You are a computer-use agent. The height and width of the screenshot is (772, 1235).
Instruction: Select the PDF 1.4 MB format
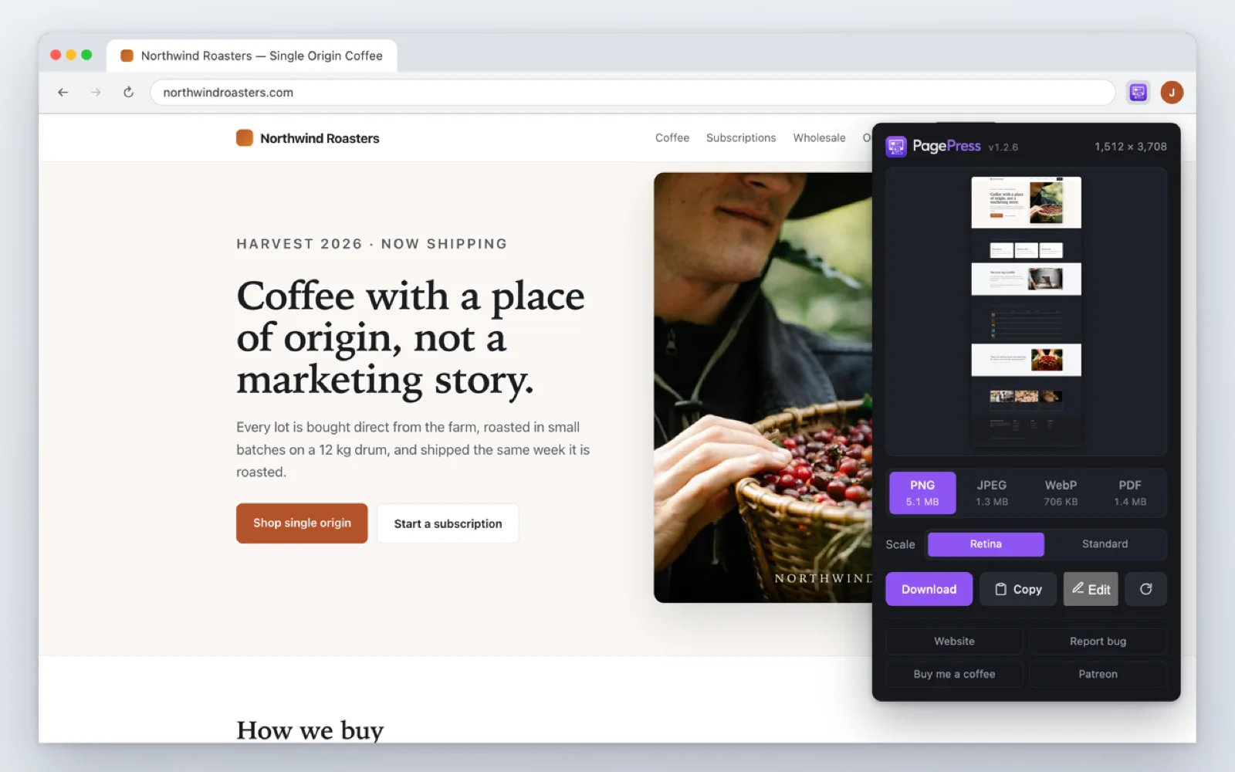coord(1130,493)
